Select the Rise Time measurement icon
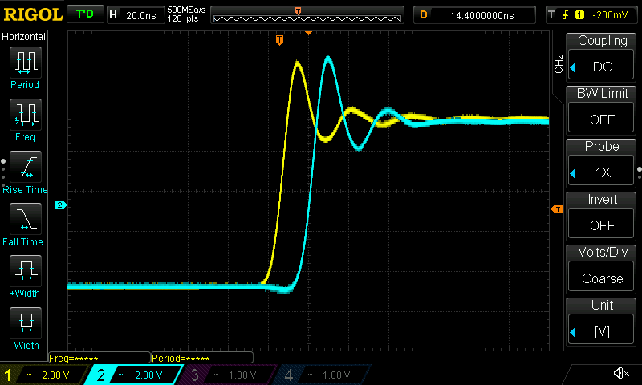This screenshot has width=642, height=385. click(26, 167)
